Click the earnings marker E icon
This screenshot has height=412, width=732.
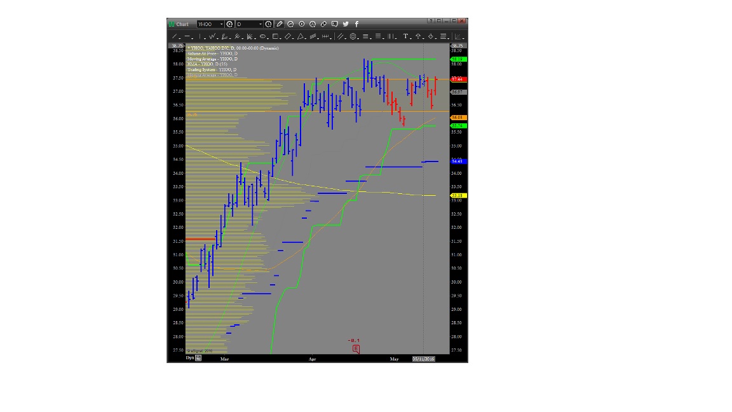pos(356,349)
